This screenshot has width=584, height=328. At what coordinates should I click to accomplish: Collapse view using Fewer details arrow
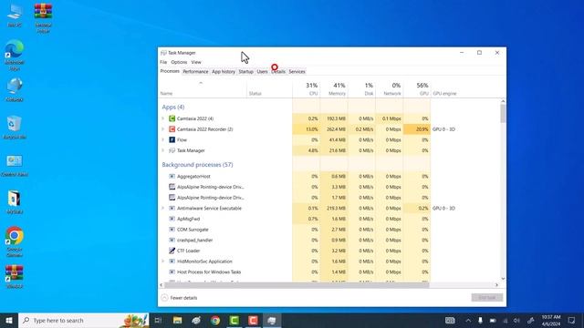(164, 298)
